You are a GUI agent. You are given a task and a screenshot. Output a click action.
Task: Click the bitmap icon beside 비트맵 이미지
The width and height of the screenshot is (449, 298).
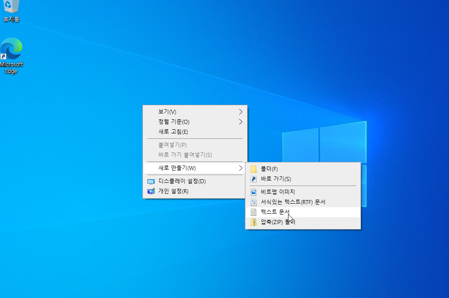point(254,192)
